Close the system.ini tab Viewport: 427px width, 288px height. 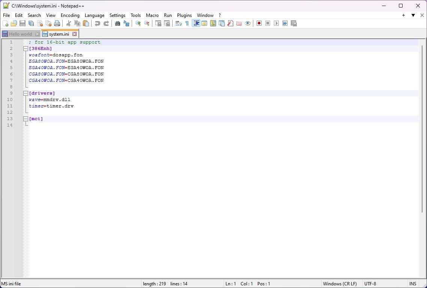[74, 34]
